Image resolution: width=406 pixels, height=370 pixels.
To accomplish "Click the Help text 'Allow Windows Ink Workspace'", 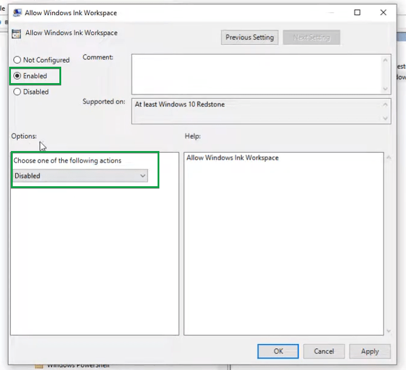I will 233,158.
